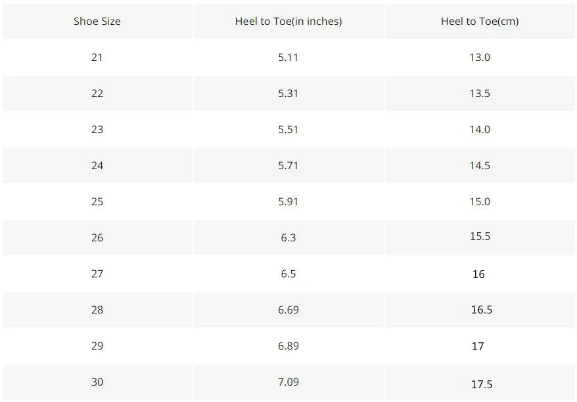Click the 16.5 cm value
The height and width of the screenshot is (402, 577).
point(482,310)
